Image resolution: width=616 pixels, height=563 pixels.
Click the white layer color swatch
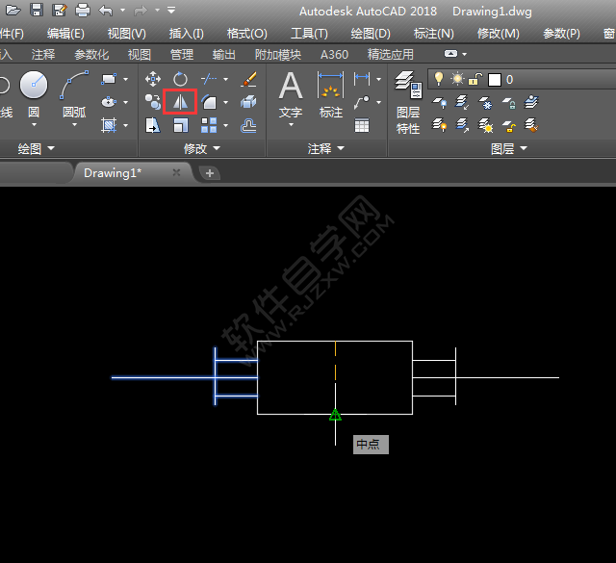(494, 80)
